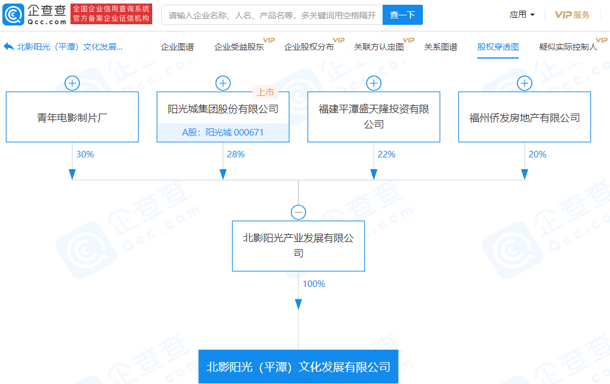
Task: Open the VIP服务 link
Action: pyautogui.click(x=572, y=15)
